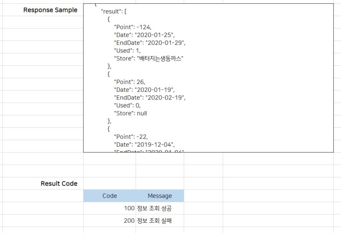Click the "result": [ line in text box

coord(114,11)
